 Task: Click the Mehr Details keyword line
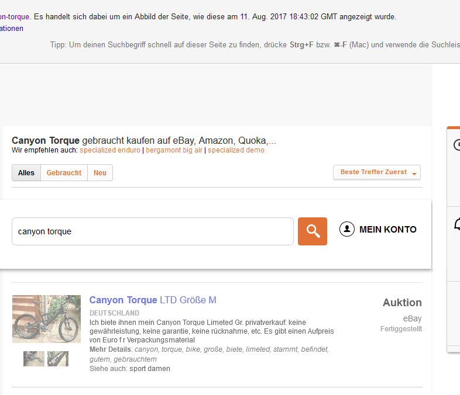coord(209,354)
